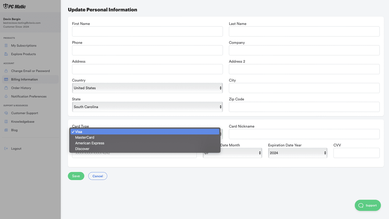Click inside the Card Nickname field
Viewport: 389px width, 219px height.
(x=304, y=134)
